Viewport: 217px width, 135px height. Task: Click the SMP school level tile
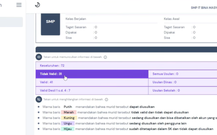click(51, 24)
